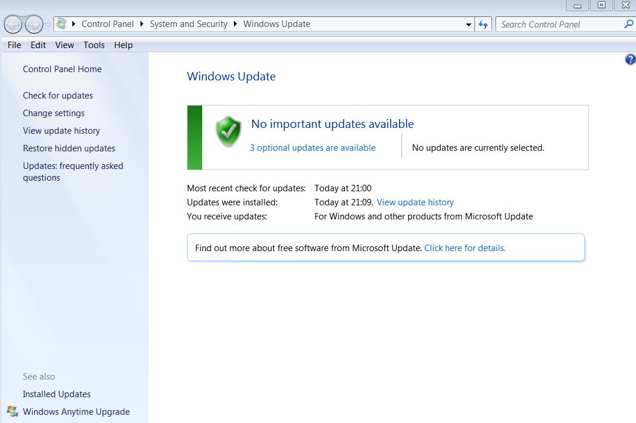
Task: Click 'No updates are currently selected.' text
Action: pos(478,148)
